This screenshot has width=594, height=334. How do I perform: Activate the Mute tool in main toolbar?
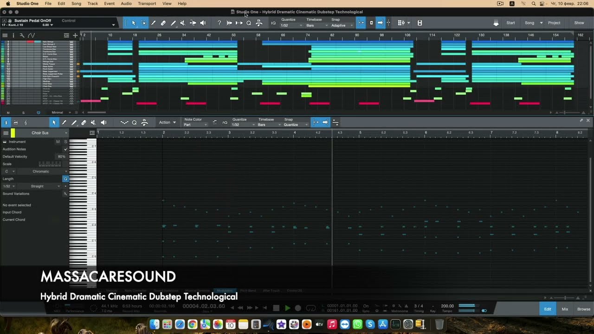[183, 23]
